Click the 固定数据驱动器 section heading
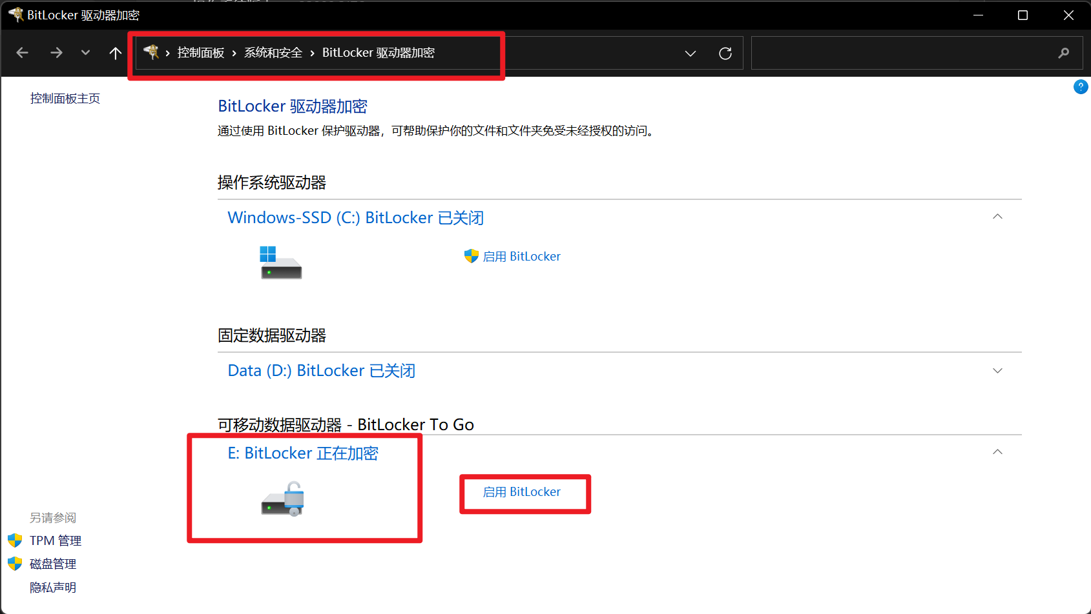The height and width of the screenshot is (614, 1091). 272,335
